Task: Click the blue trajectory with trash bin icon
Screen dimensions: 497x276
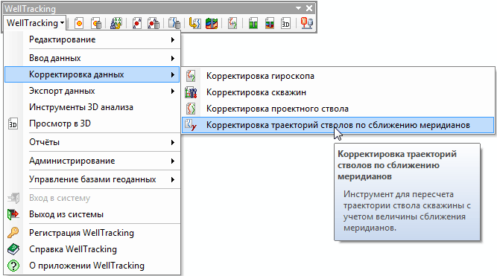Action: [x=174, y=23]
